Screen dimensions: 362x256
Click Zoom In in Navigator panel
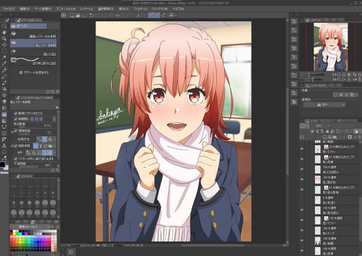(344, 75)
